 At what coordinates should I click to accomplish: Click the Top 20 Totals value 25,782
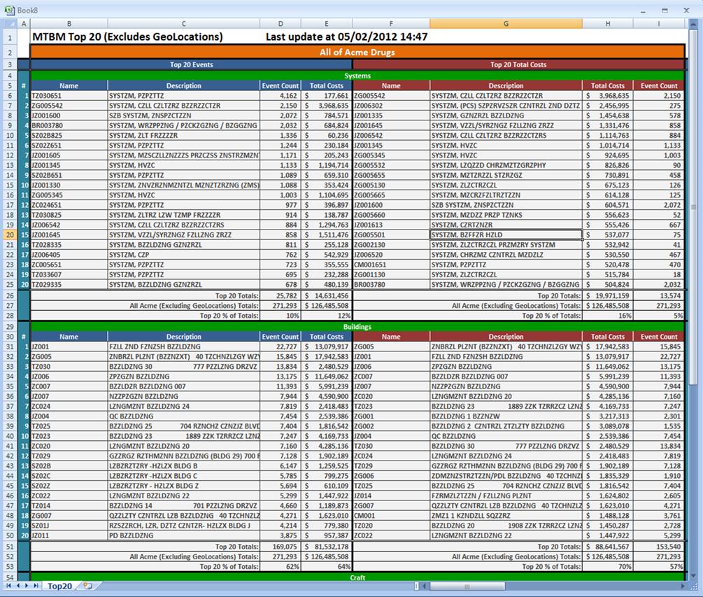click(x=281, y=295)
